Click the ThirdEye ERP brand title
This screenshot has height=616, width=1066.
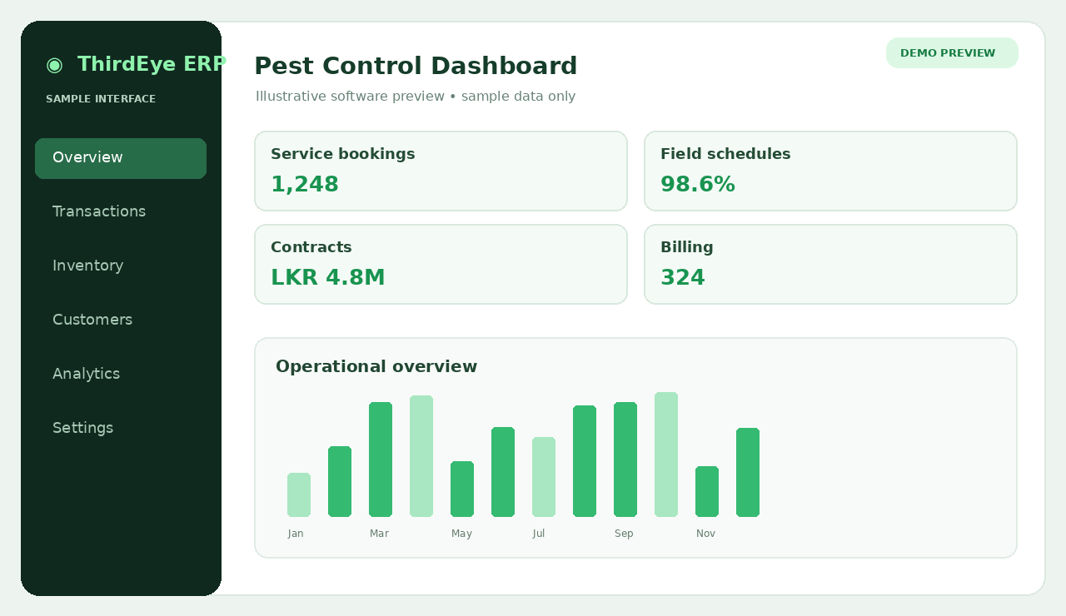click(x=151, y=65)
